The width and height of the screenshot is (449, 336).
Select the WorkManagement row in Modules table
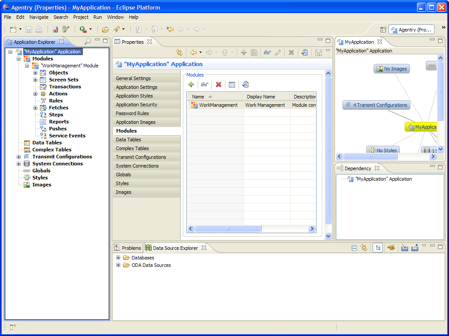point(251,105)
